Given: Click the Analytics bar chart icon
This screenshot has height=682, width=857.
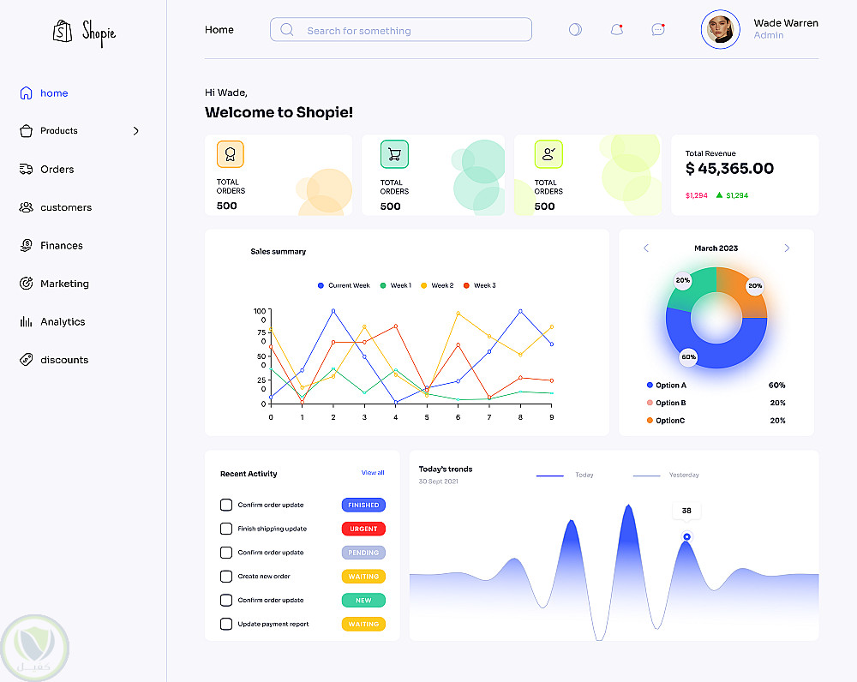Looking at the screenshot, I should pos(26,321).
